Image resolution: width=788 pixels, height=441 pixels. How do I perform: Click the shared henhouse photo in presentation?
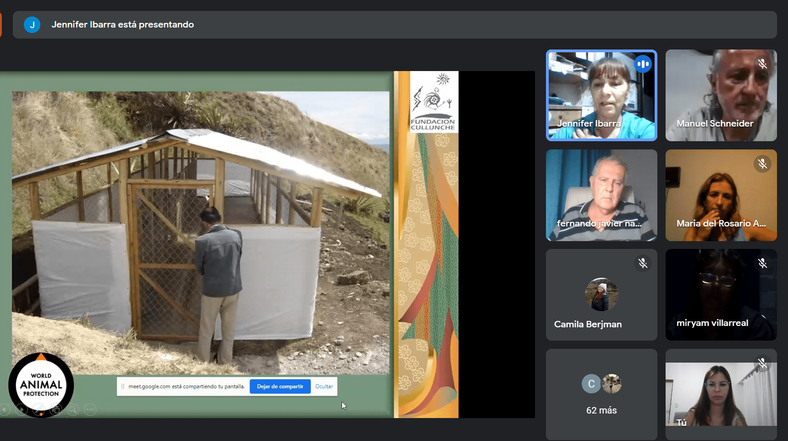pyautogui.click(x=201, y=233)
